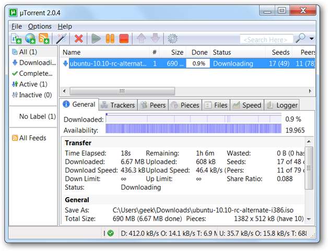The image size is (328, 251).
Task: Switch to the Trackers tab
Action: click(x=118, y=105)
